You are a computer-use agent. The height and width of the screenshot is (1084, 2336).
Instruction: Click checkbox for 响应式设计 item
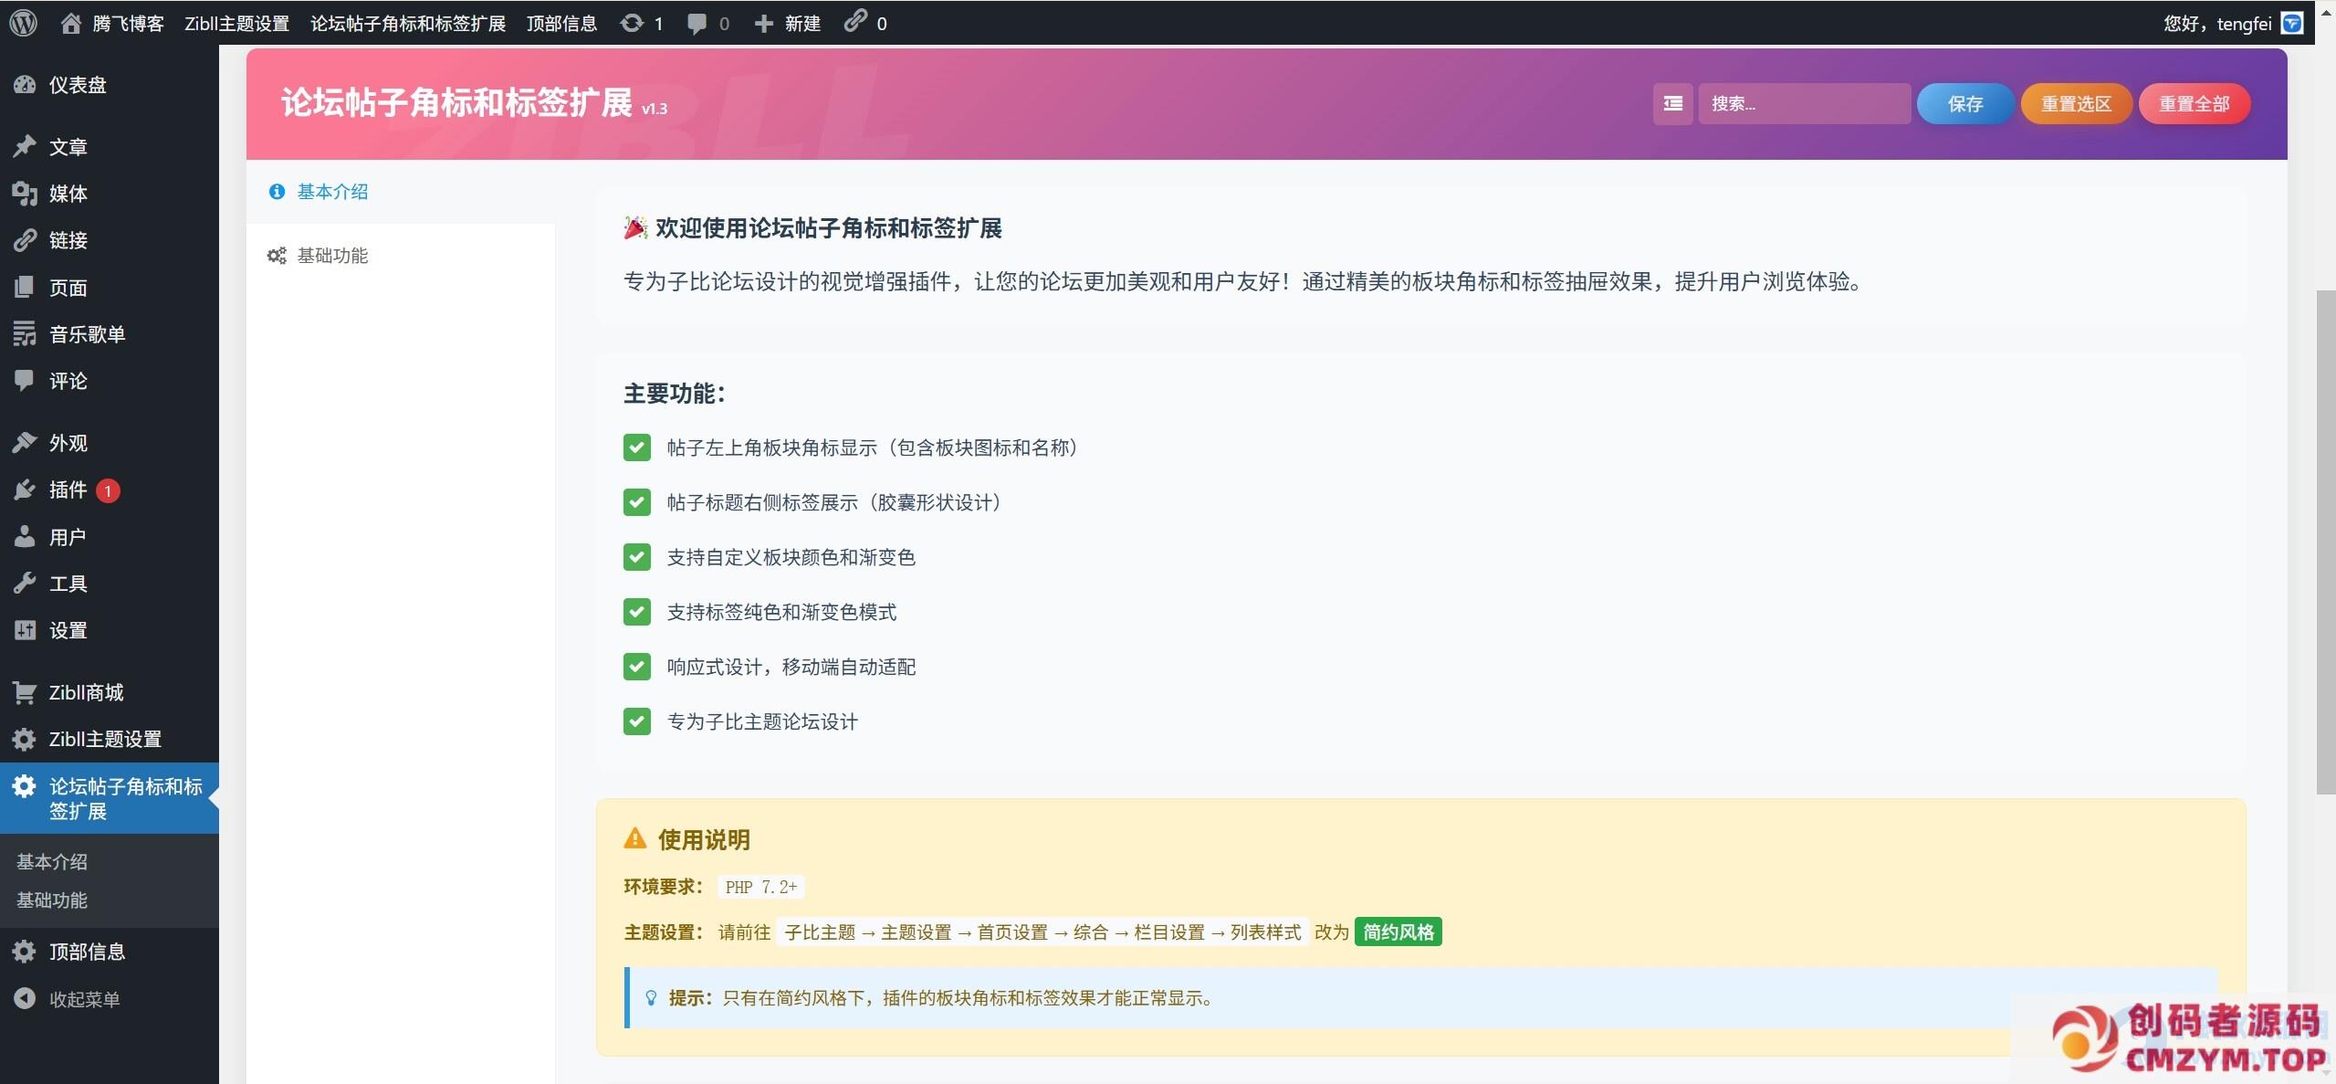coord(636,667)
